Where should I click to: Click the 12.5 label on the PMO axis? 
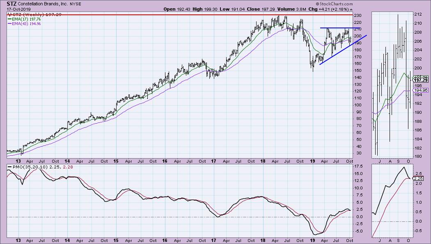[x=358, y=181]
